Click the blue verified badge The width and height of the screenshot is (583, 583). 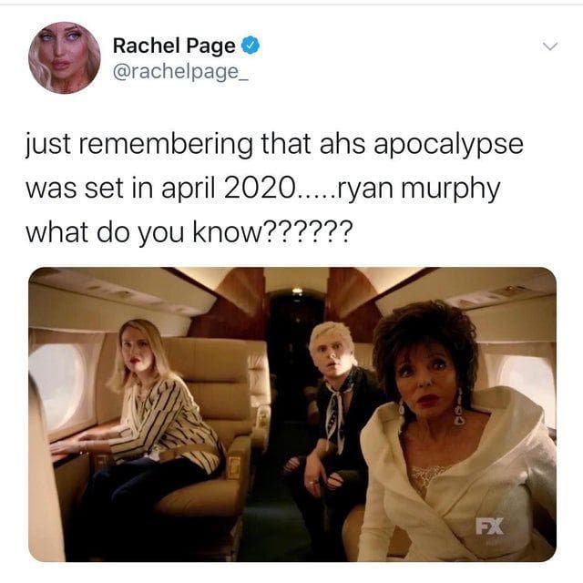tap(251, 46)
